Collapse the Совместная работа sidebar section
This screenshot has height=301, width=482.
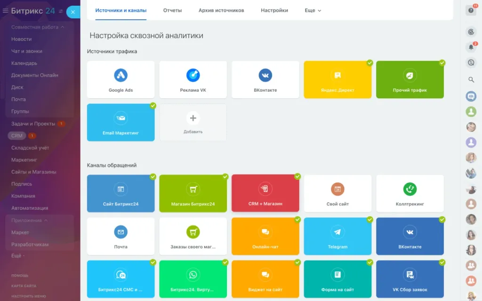click(62, 27)
